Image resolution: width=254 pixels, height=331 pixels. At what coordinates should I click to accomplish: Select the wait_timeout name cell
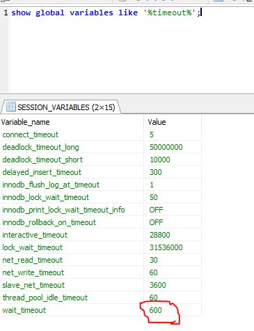pyautogui.click(x=72, y=310)
